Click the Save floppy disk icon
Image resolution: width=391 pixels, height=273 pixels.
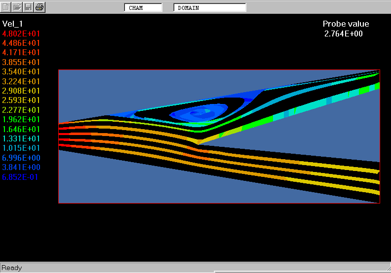(29, 7)
